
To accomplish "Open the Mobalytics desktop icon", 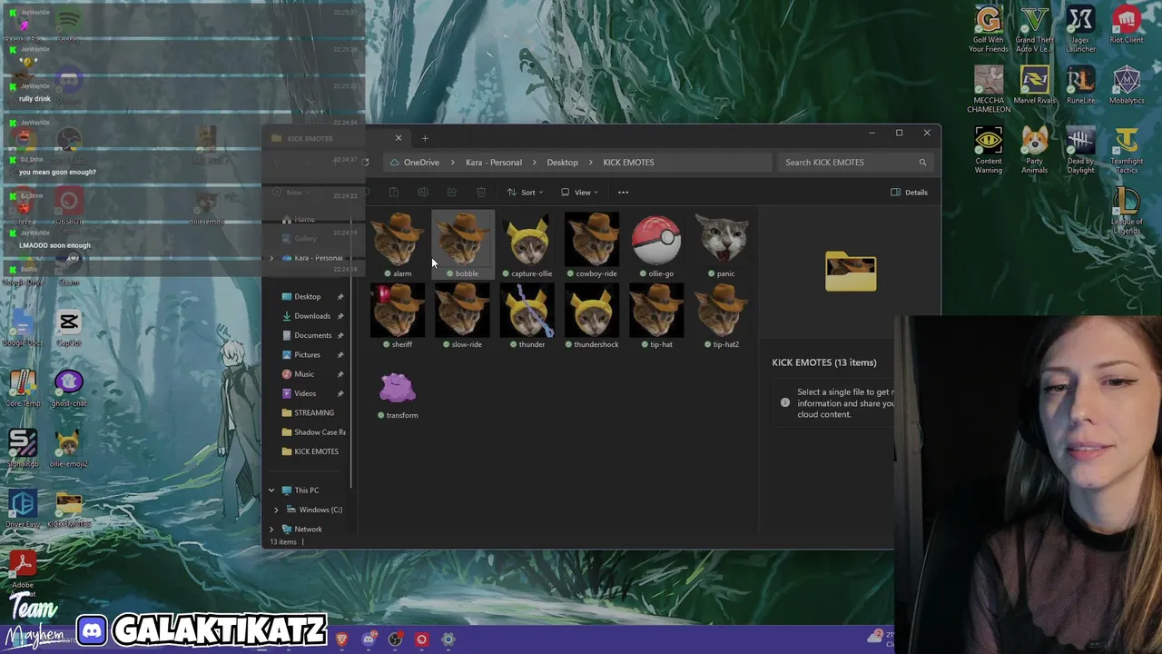I will pyautogui.click(x=1127, y=85).
